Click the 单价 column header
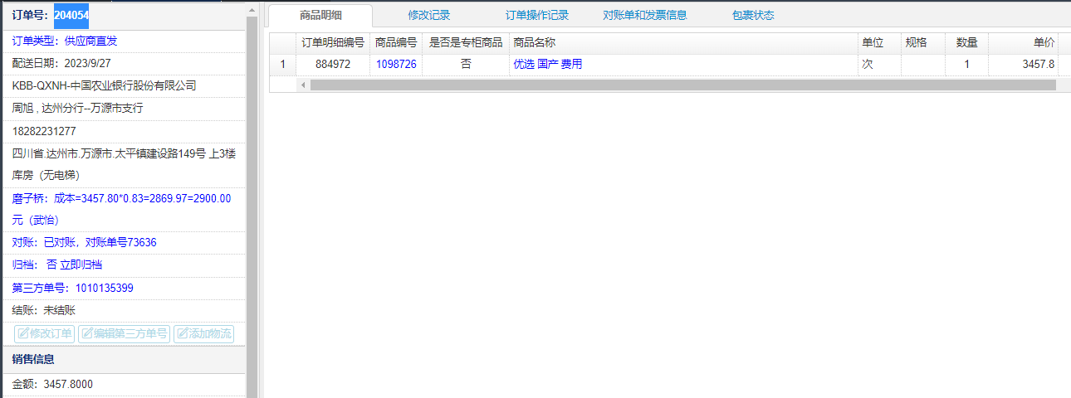 (x=1024, y=42)
